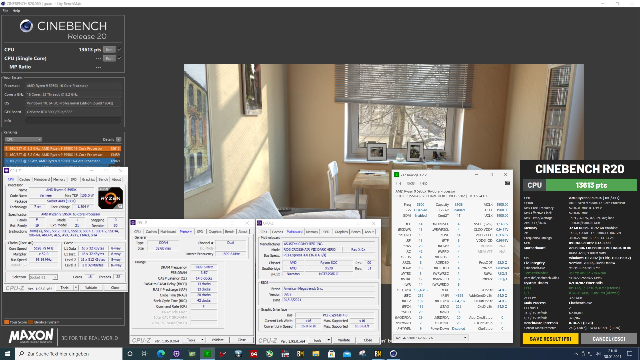Open Graphics tab in CPU-Z Mainboard window

[341, 232]
